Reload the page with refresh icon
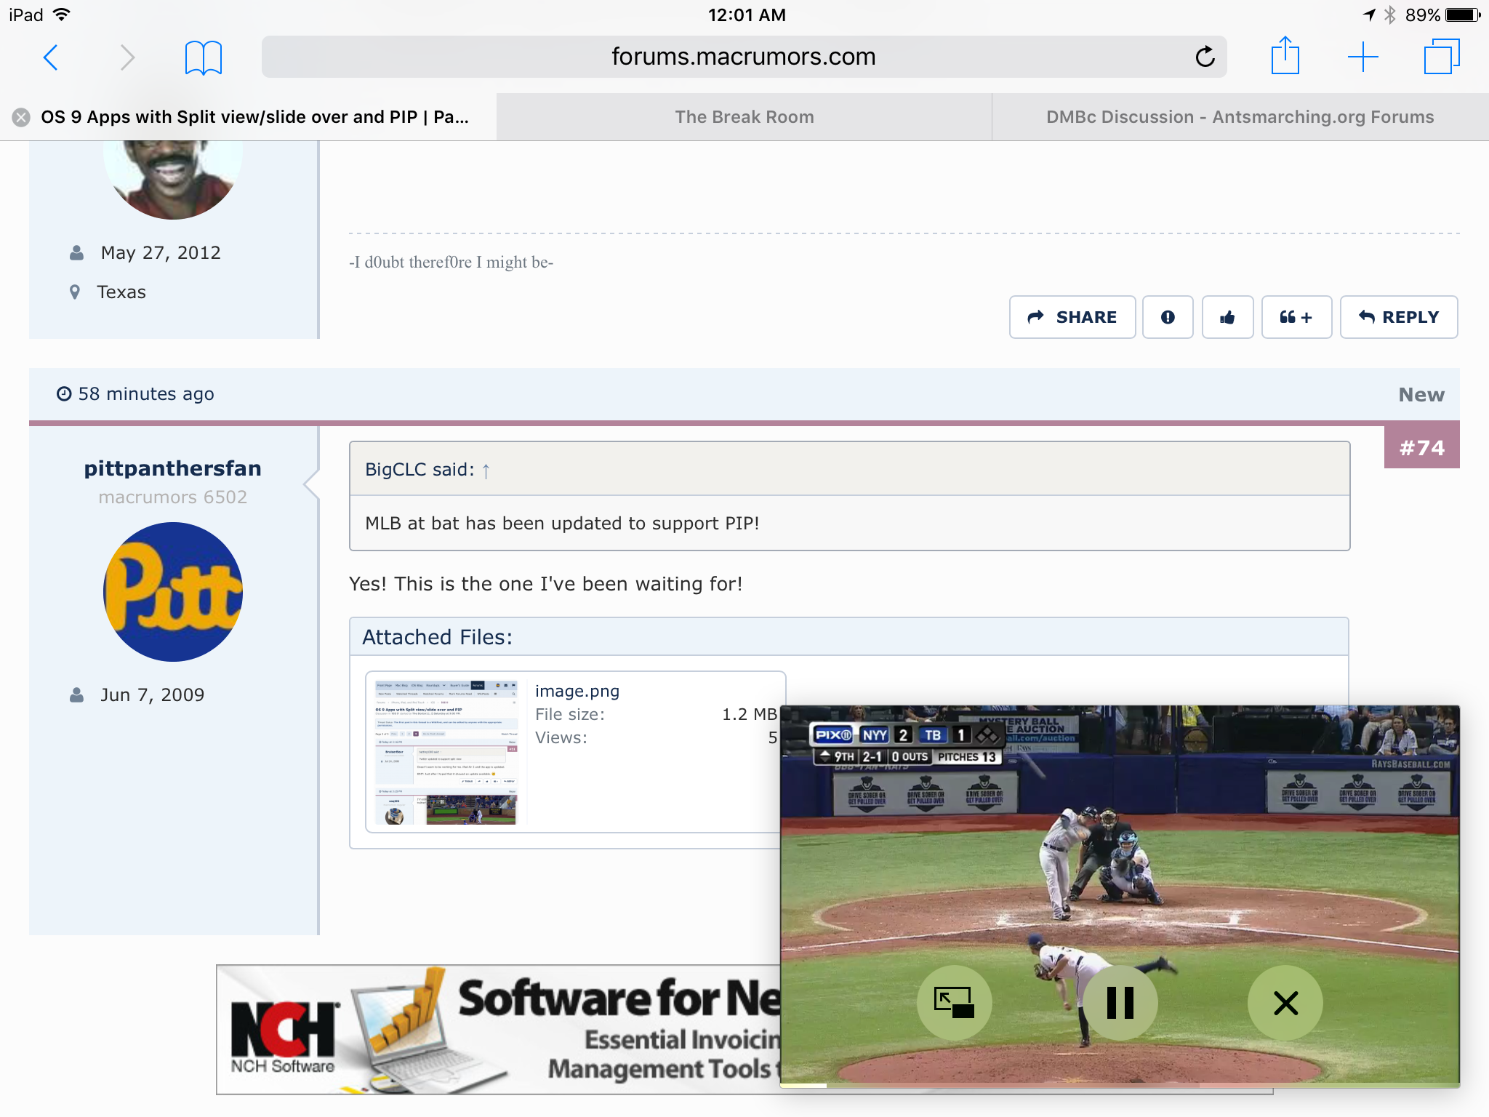The image size is (1489, 1117). (x=1205, y=57)
